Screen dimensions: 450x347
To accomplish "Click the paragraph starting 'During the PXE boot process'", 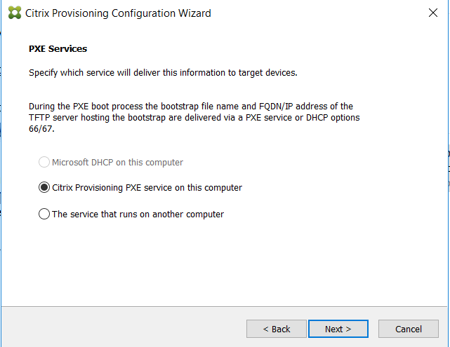I will [194, 118].
